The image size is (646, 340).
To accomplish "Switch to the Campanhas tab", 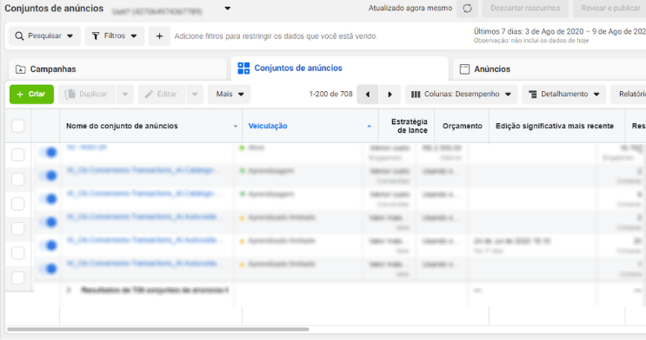I will (117, 69).
